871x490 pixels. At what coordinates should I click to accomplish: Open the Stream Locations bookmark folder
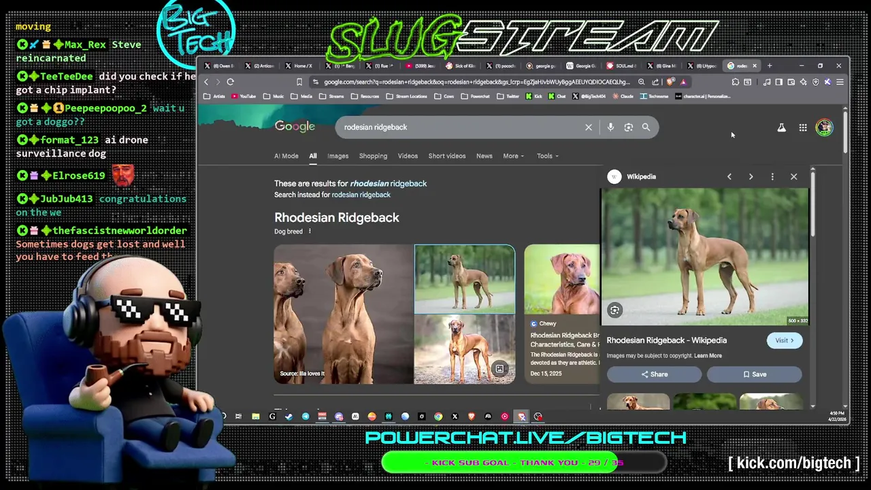click(408, 97)
